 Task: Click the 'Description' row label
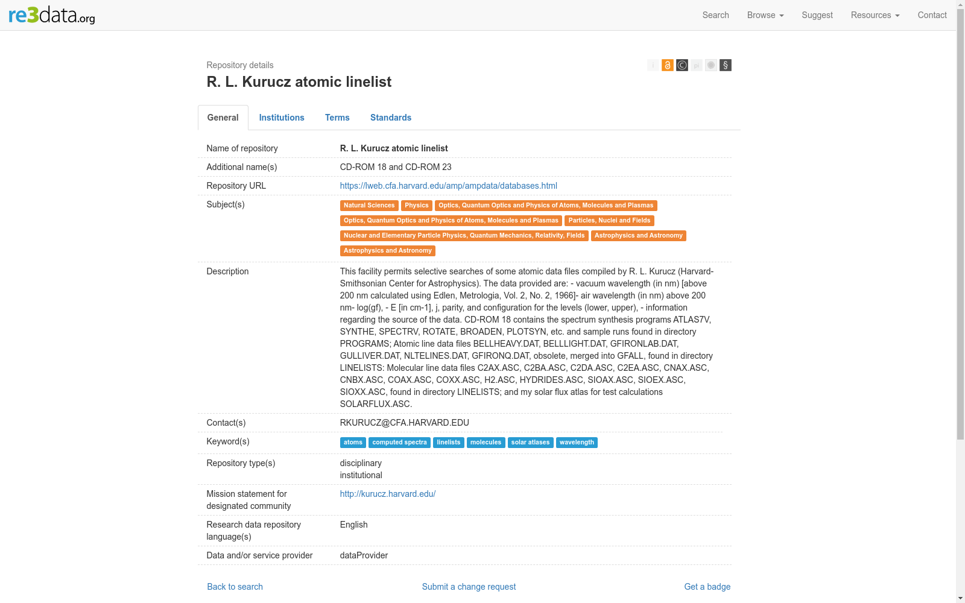[x=227, y=271]
